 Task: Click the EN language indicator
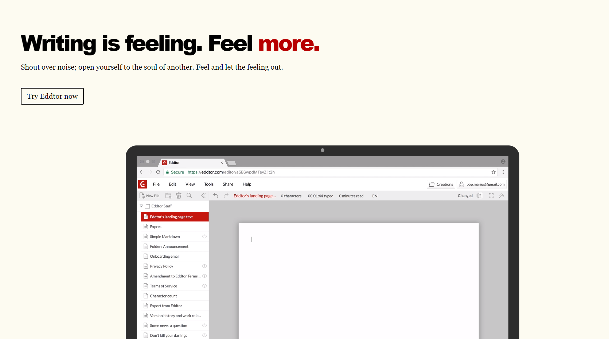(x=375, y=196)
